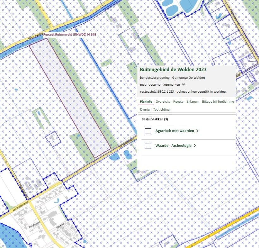The image size is (259, 248).
Task: Click the Perceel Ruinerwold M 848 label
Action: 69,35
